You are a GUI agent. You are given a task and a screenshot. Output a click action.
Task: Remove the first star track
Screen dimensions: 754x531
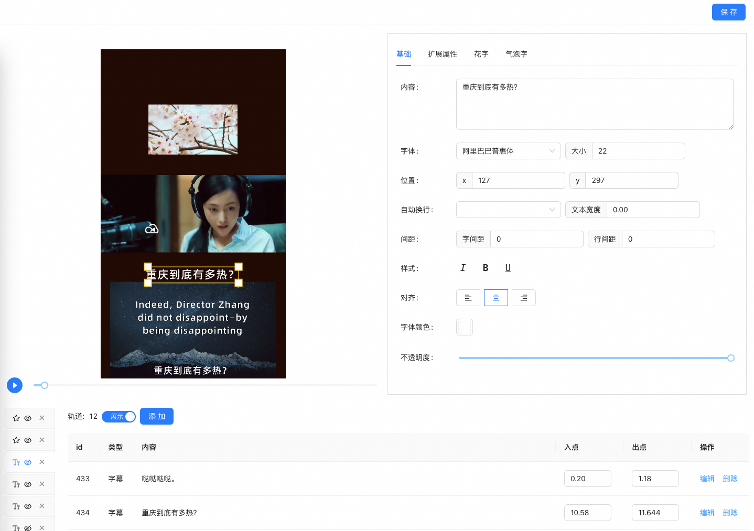point(42,418)
